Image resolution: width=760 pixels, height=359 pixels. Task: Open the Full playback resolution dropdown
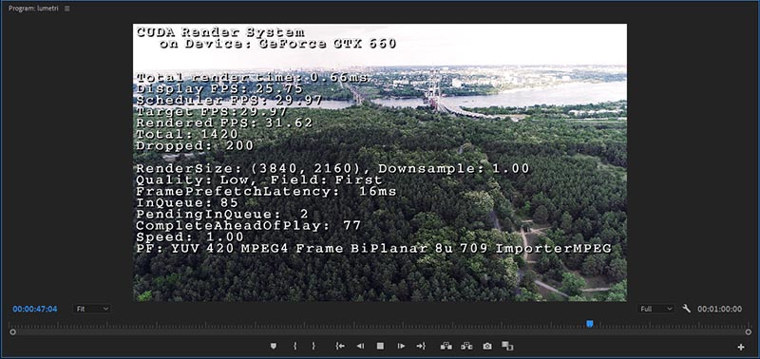655,309
